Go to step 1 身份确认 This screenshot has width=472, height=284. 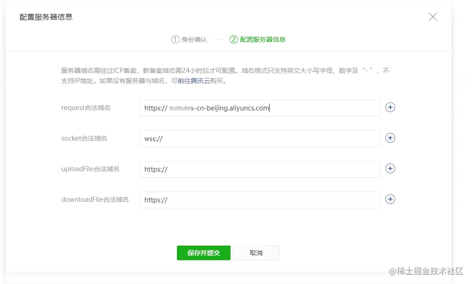(x=189, y=39)
